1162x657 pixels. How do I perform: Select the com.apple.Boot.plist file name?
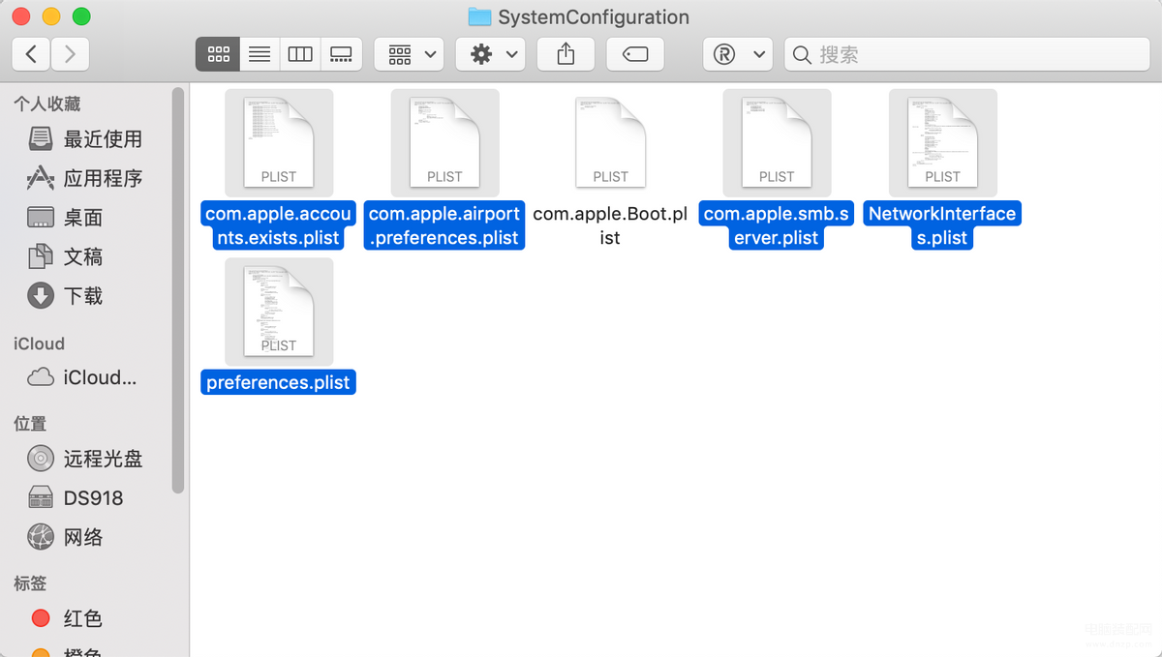click(x=610, y=225)
